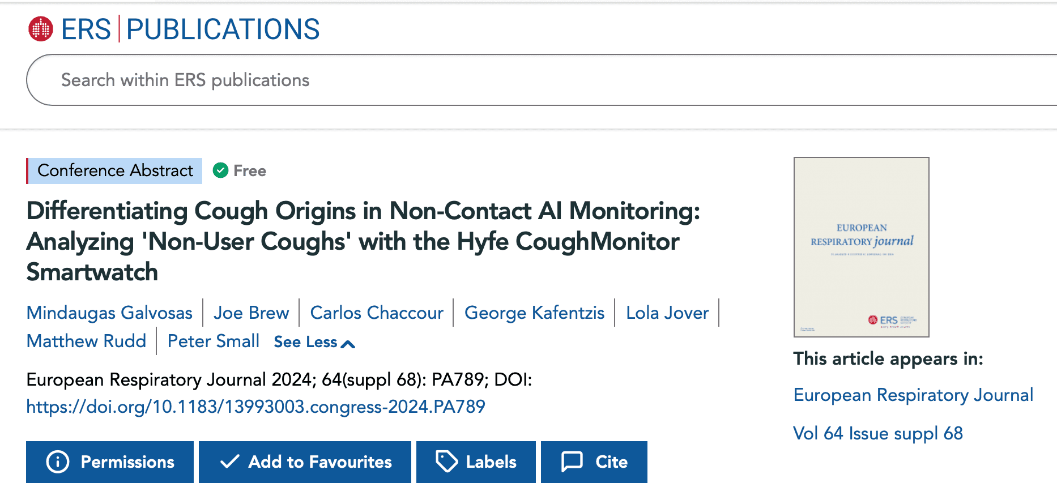Click the chevron icon next to See Less
The image size is (1057, 487).
click(x=348, y=343)
